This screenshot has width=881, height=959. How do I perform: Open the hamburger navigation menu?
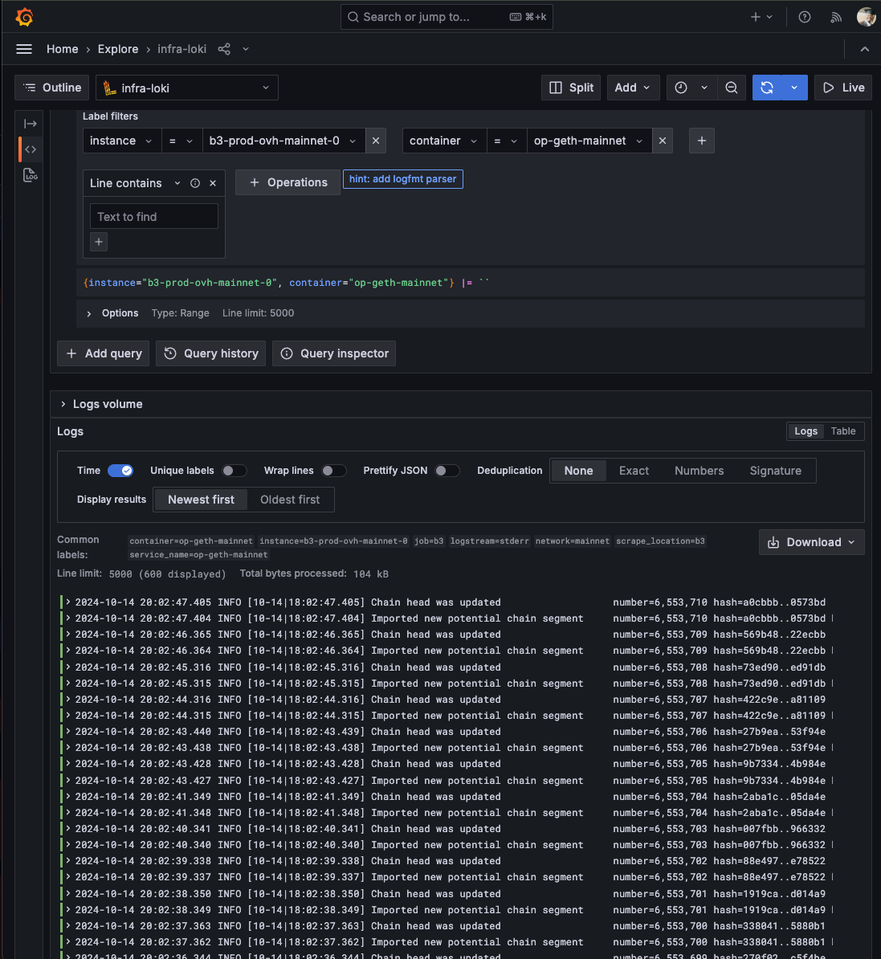[x=24, y=49]
